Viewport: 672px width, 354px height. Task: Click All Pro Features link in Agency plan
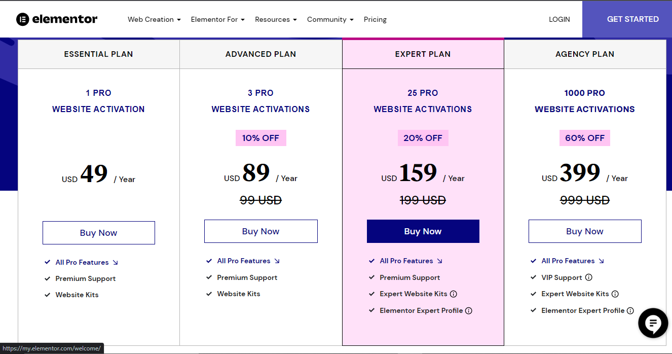pyautogui.click(x=568, y=261)
